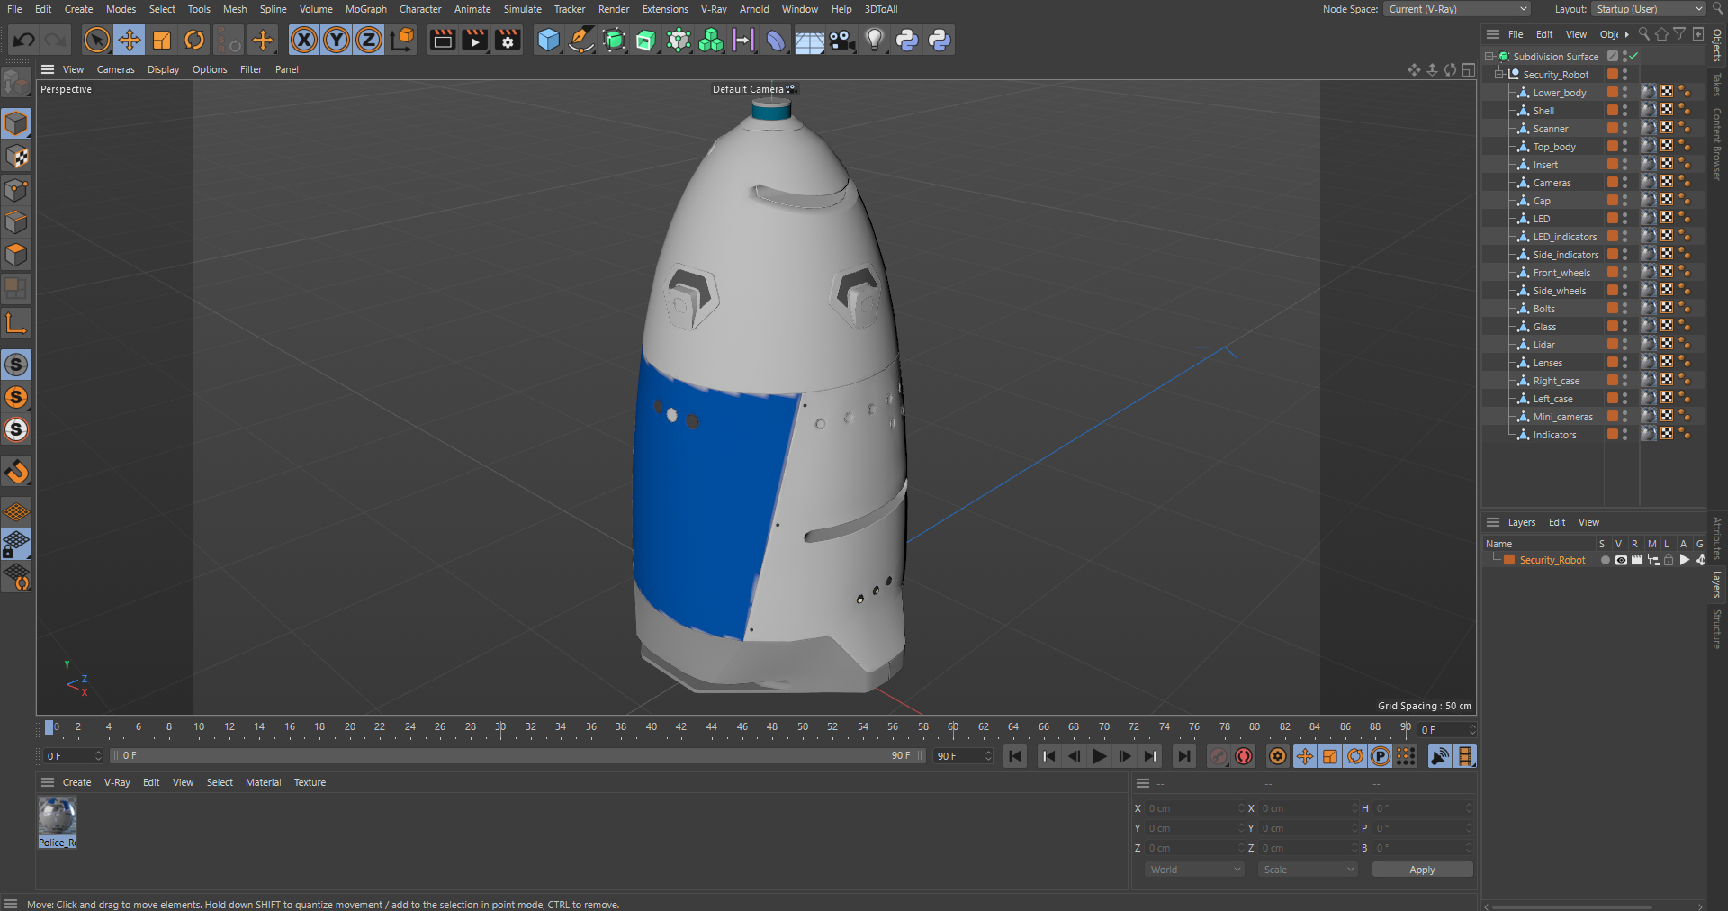Toggle X axis lock
The width and height of the screenshot is (1728, 911).
[x=304, y=40]
